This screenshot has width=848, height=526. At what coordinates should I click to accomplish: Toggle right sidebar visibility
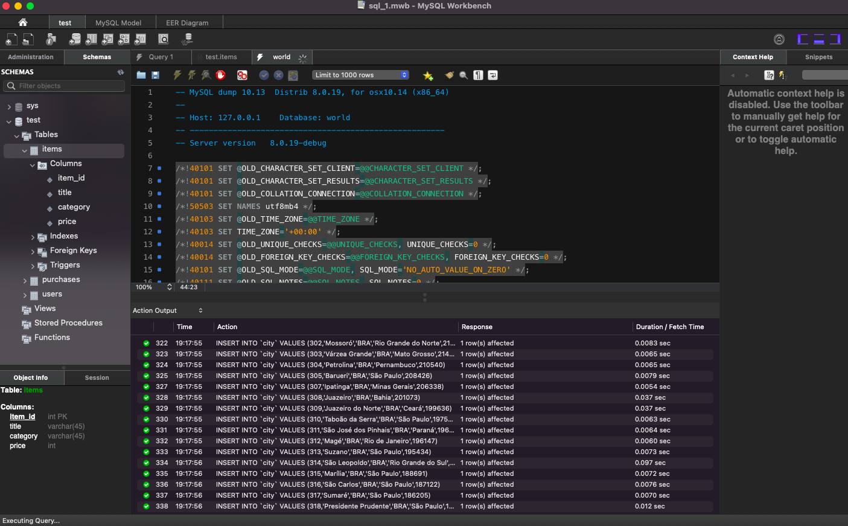coord(835,39)
